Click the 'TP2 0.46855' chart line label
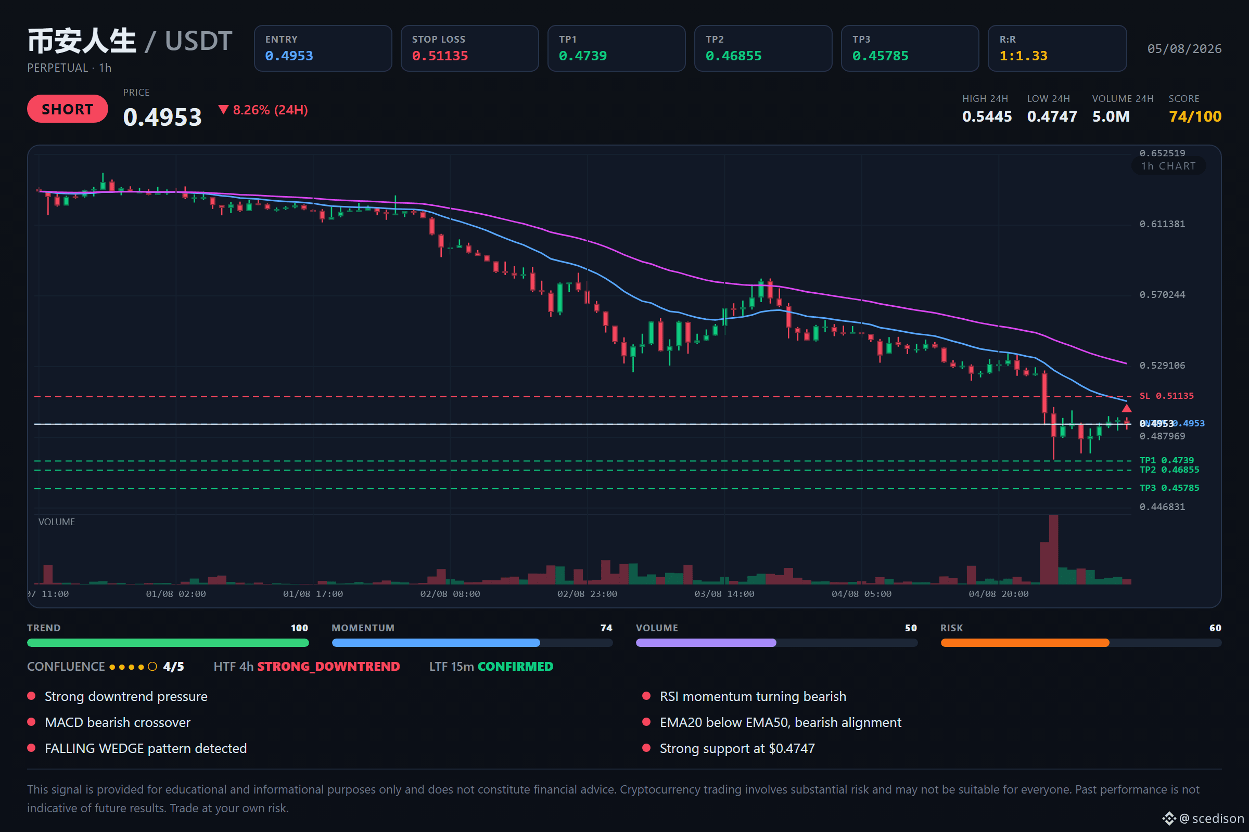This screenshot has height=832, width=1249. click(x=1169, y=470)
